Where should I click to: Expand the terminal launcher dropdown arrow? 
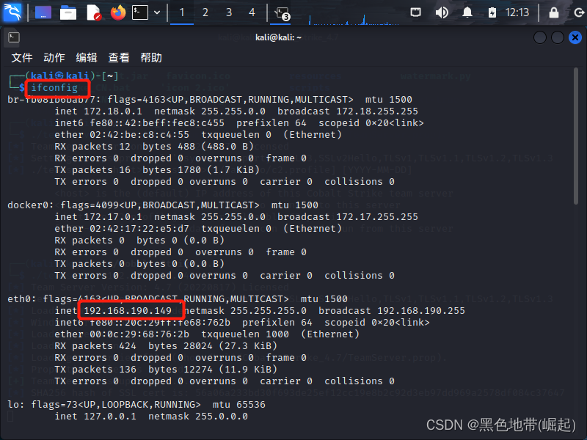pos(157,11)
